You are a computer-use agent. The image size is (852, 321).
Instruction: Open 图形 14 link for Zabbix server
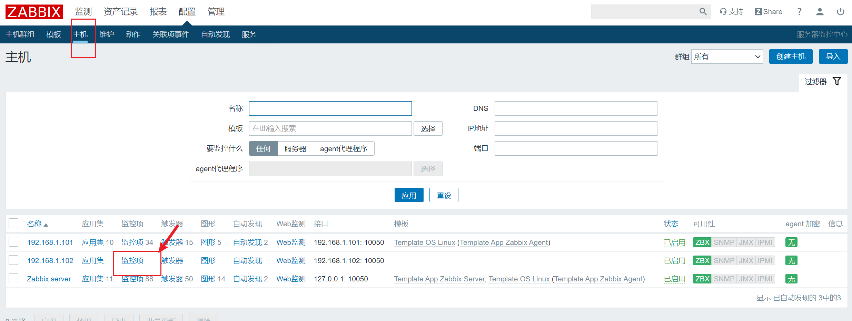click(208, 279)
